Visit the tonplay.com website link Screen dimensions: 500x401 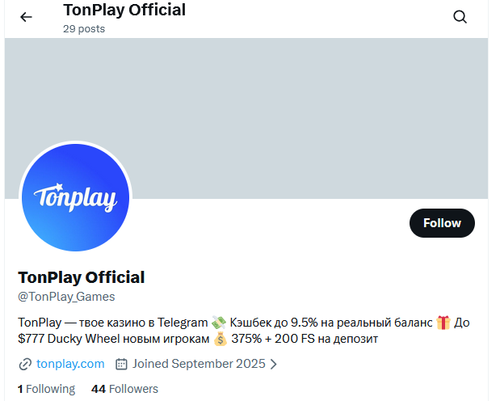(70, 364)
